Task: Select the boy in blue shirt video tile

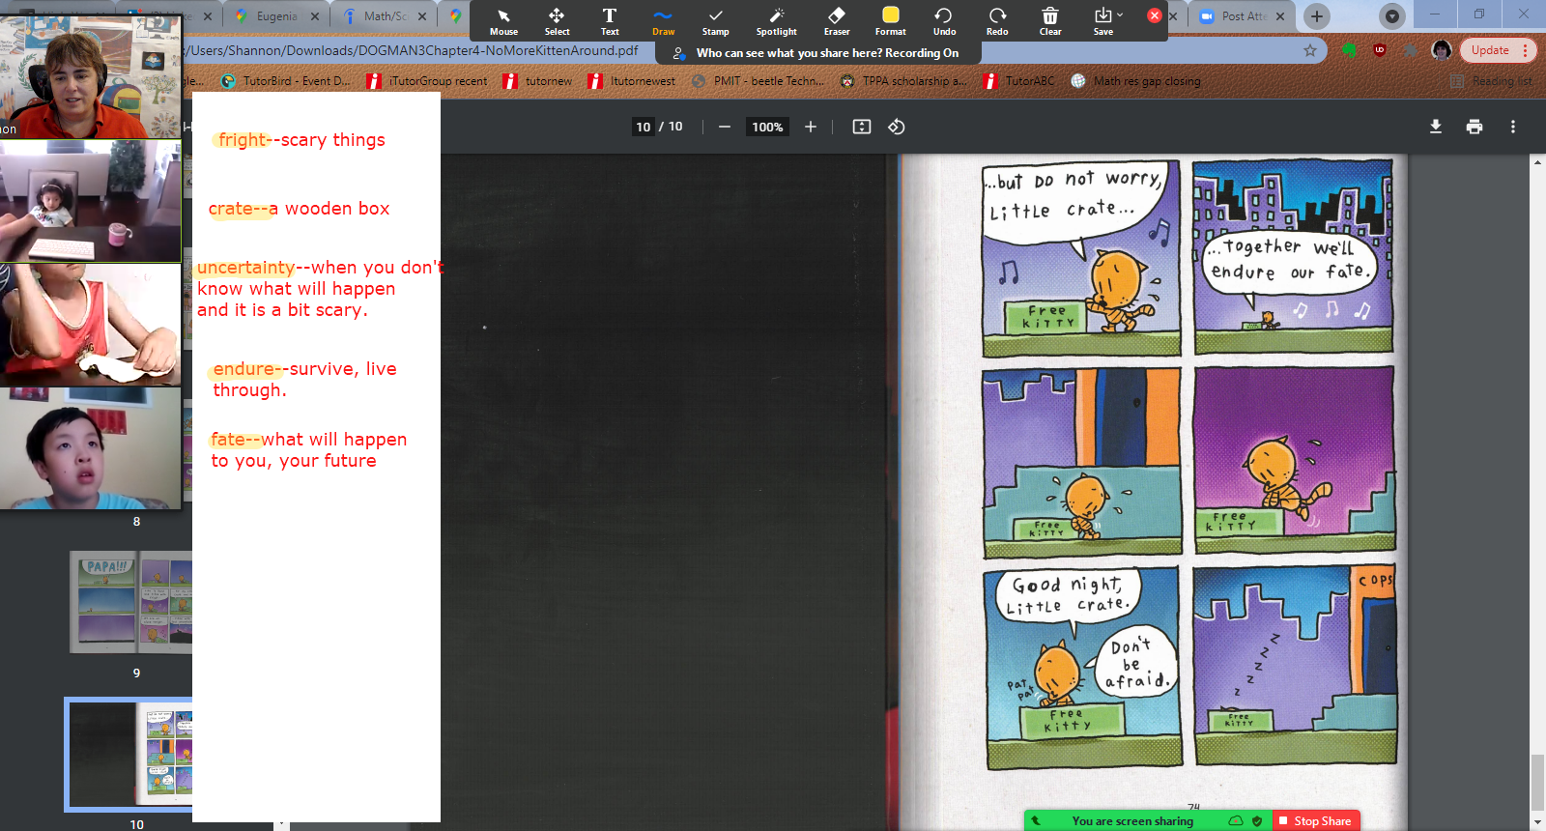Action: click(90, 448)
